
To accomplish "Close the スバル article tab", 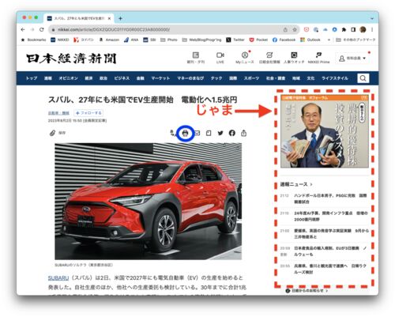I will coord(109,18).
